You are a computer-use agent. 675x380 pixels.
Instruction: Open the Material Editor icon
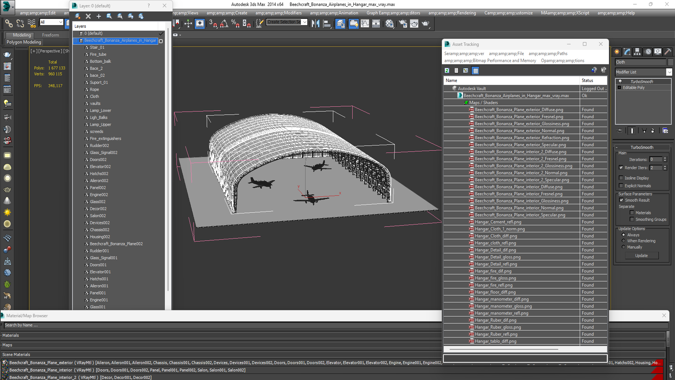click(390, 24)
